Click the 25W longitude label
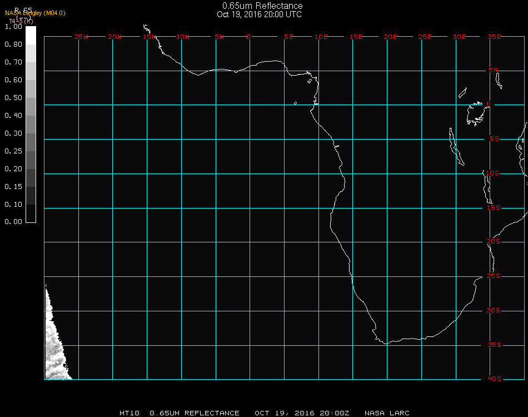The height and width of the screenshot is (417, 528). pyautogui.click(x=81, y=37)
